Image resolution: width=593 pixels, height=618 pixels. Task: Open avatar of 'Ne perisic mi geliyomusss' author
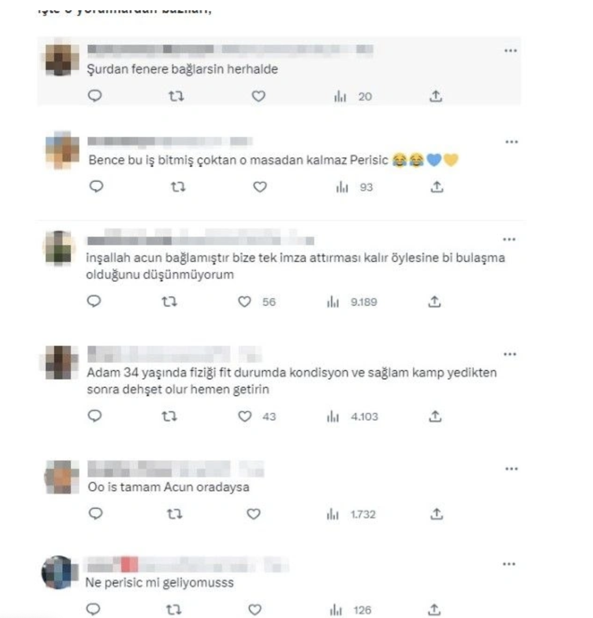click(58, 572)
